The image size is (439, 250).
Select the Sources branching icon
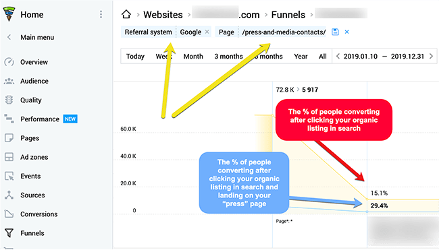tap(9, 195)
